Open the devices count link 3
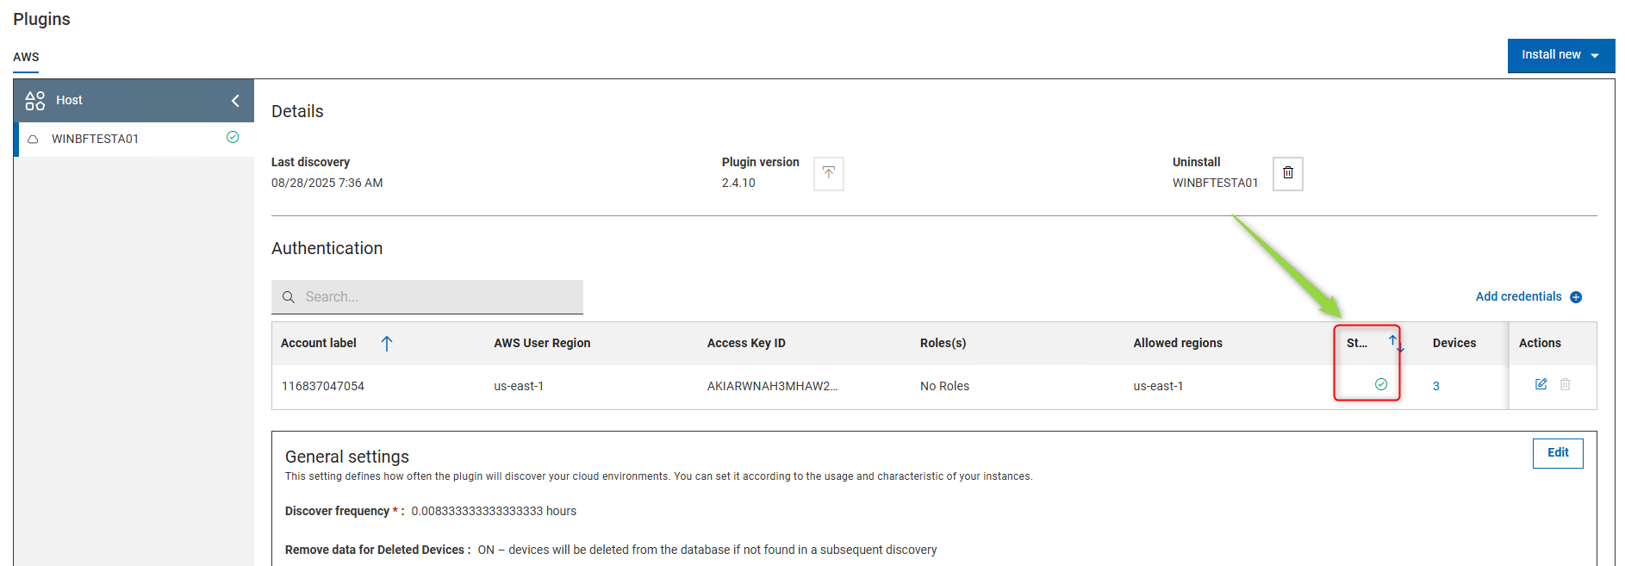This screenshot has height=566, width=1625. click(x=1435, y=387)
